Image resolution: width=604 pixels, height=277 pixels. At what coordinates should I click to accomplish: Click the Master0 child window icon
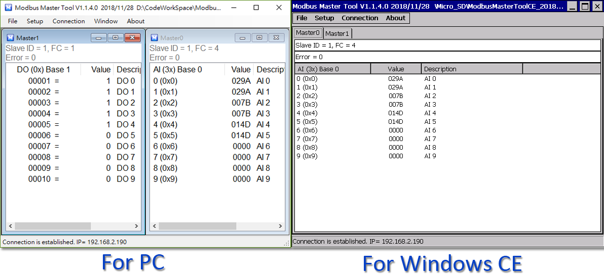tap(155, 37)
